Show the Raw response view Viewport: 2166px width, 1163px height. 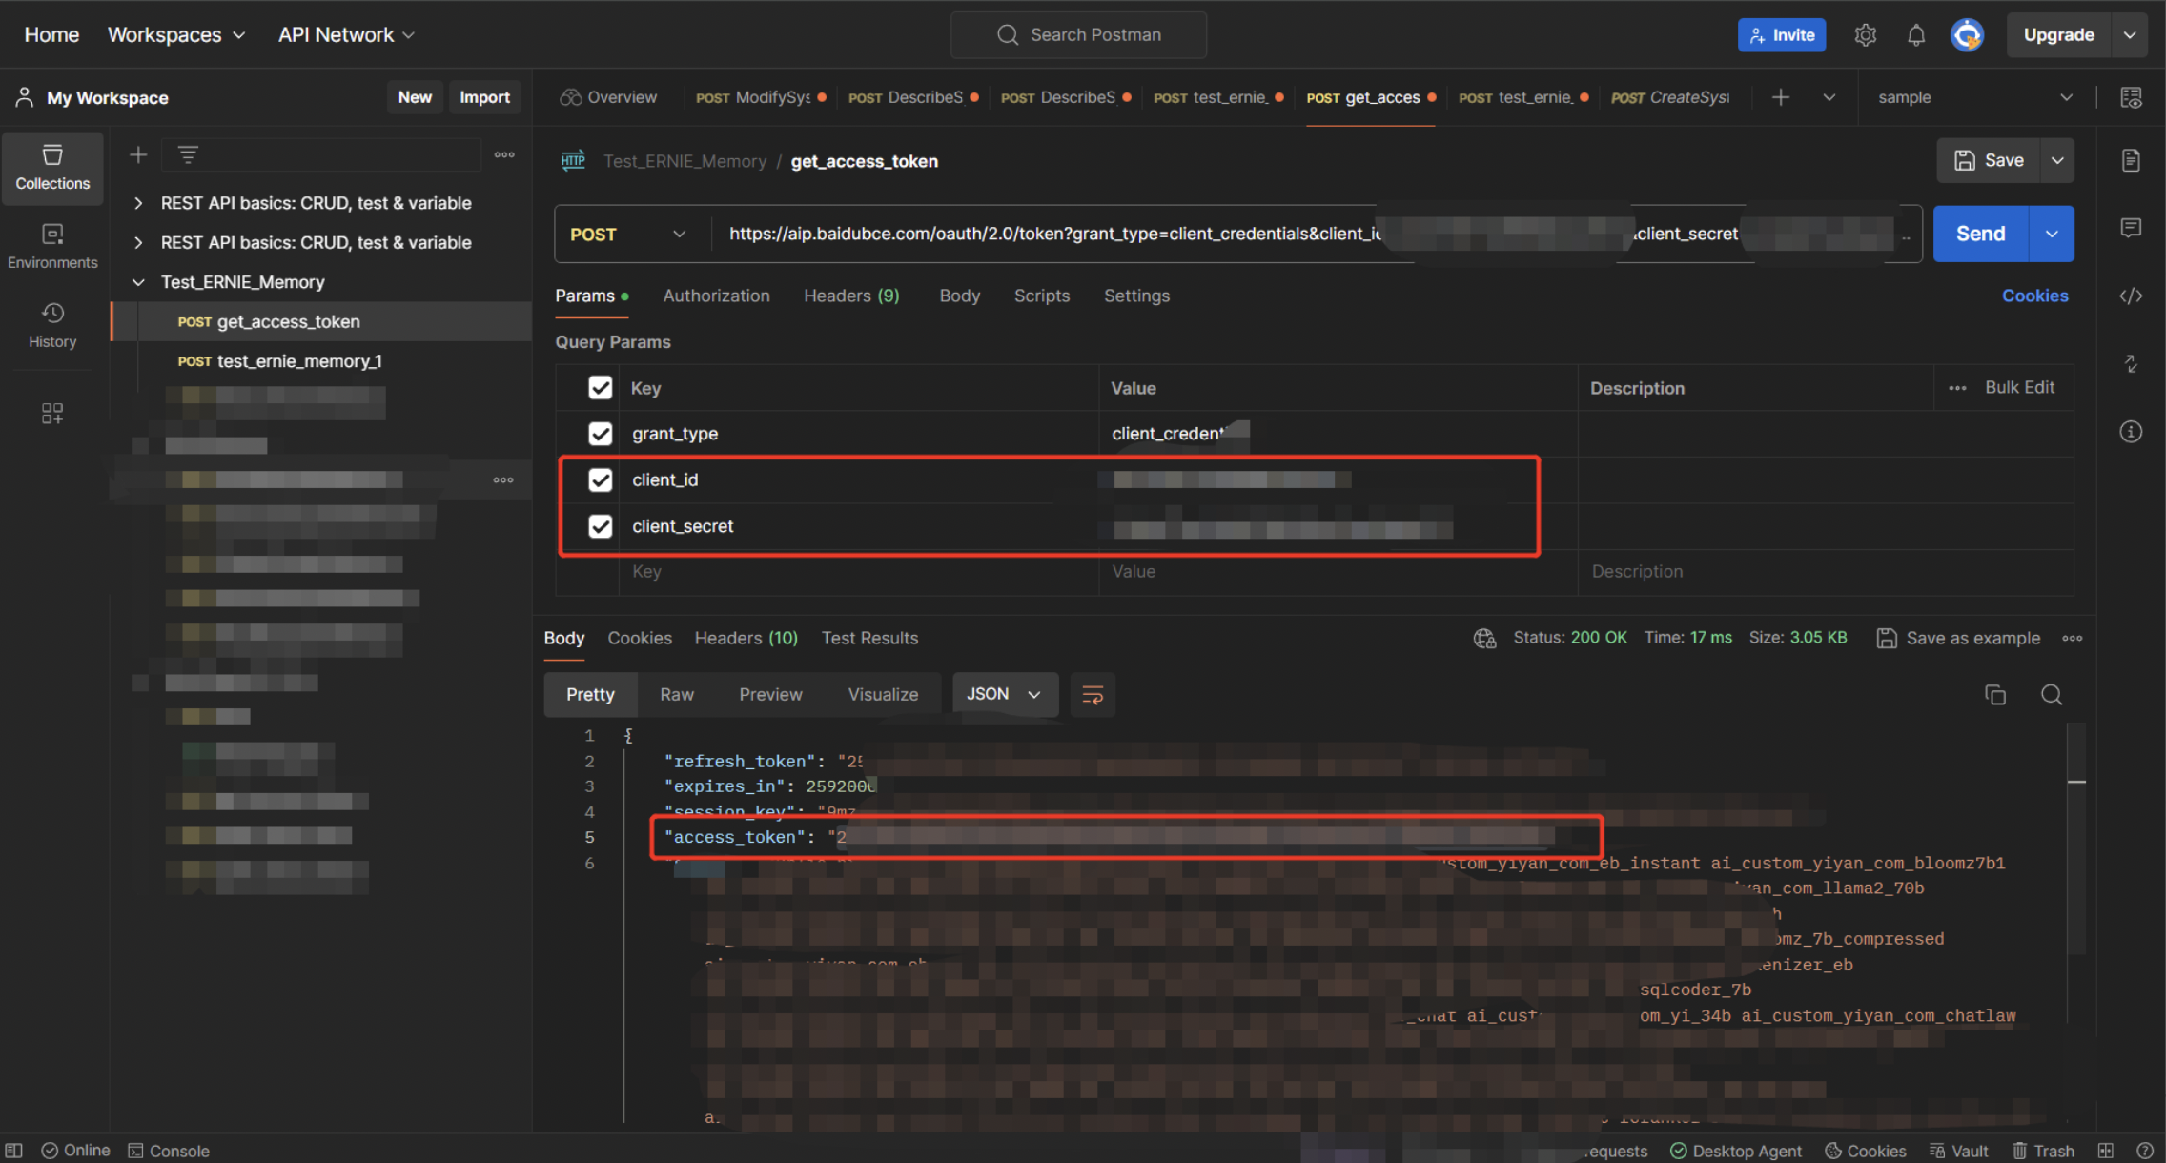676,694
